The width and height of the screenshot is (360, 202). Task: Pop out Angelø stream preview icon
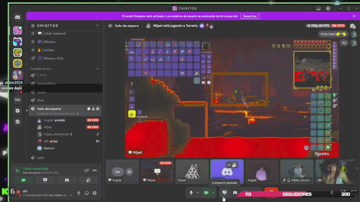tap(129, 172)
